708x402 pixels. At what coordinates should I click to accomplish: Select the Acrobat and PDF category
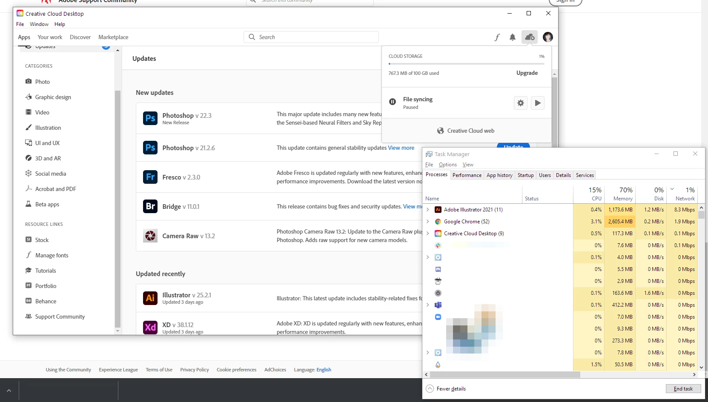51,189
